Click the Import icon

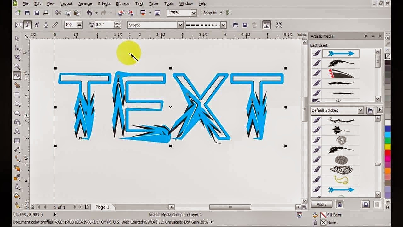(x=121, y=13)
